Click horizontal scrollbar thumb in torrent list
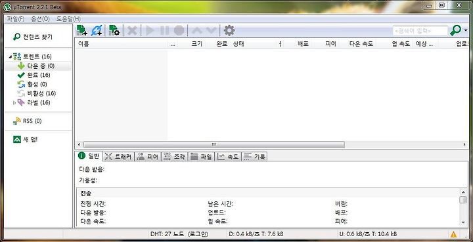 tap(214, 144)
